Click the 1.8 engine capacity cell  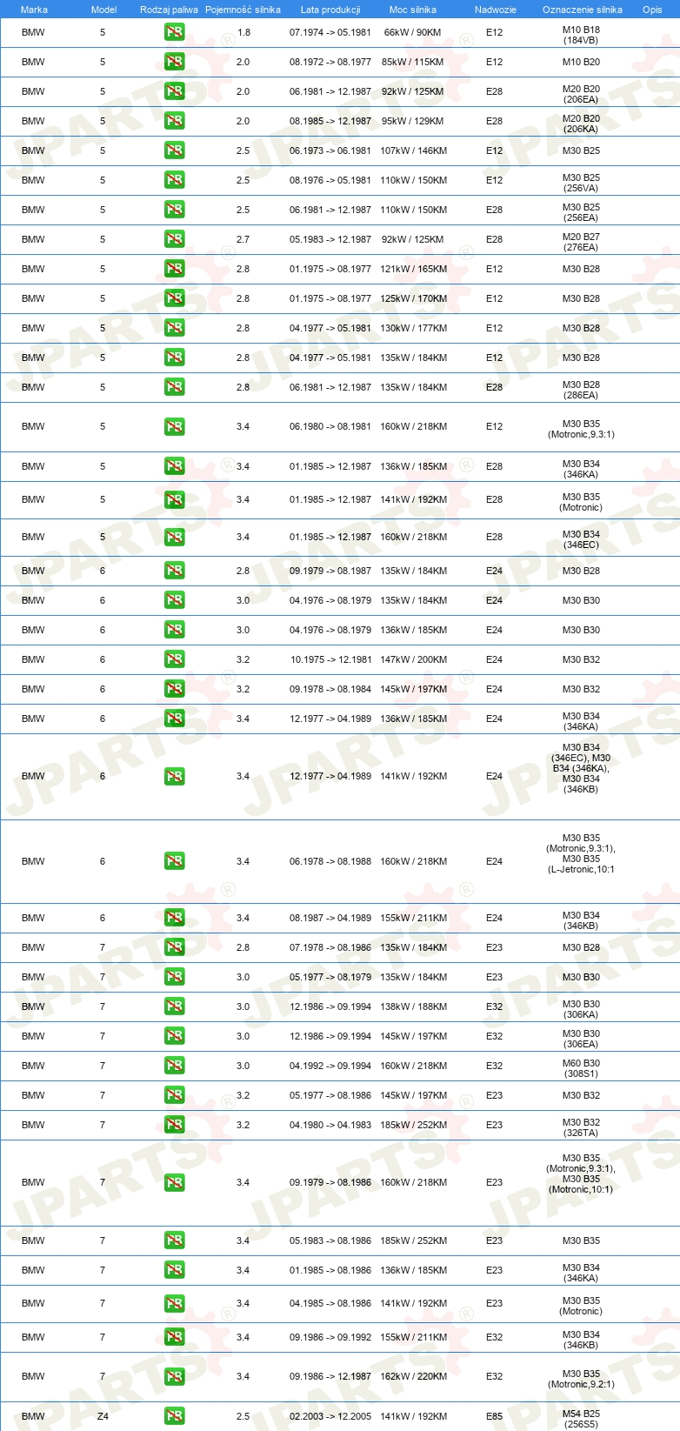[243, 32]
